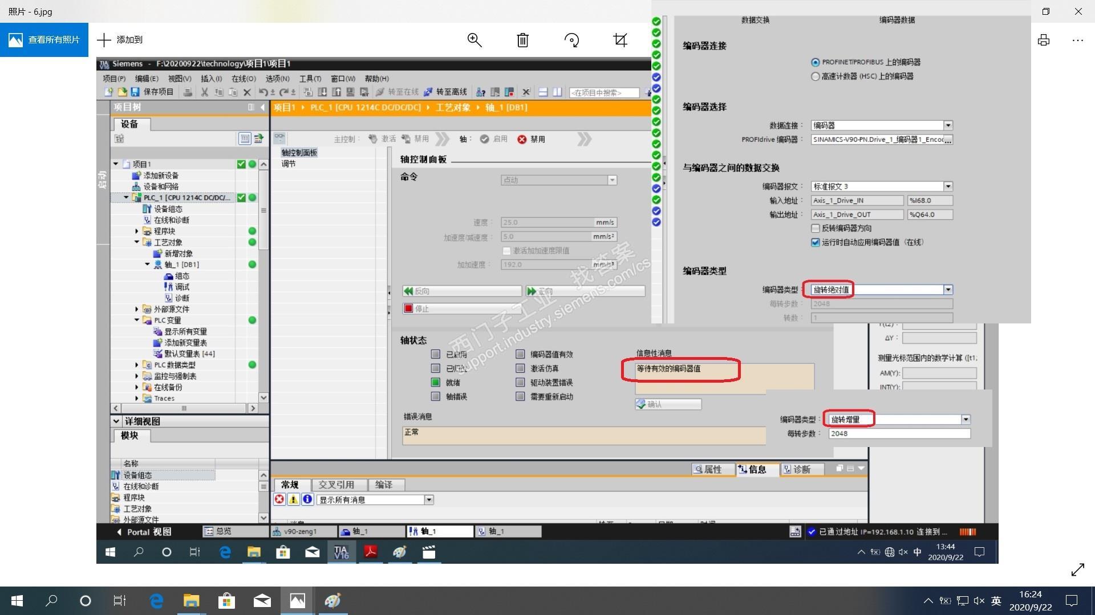Click 查看所有照片 button
Screen dimensions: 1095x615
[x=44, y=40]
